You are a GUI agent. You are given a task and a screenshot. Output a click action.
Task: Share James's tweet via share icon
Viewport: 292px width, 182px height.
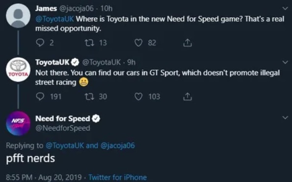click(x=187, y=43)
